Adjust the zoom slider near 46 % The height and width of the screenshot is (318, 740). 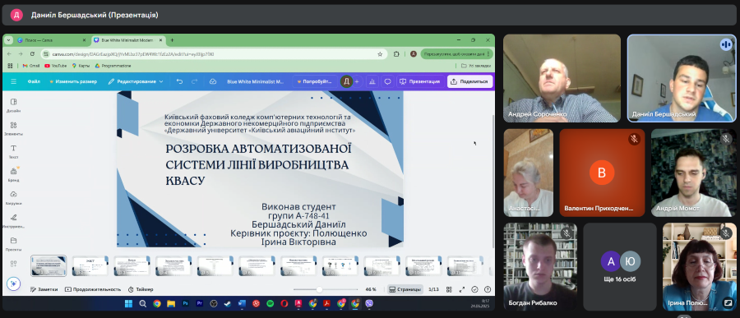coord(320,289)
